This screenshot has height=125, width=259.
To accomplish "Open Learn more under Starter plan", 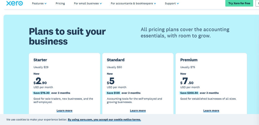I will tap(64, 111).
